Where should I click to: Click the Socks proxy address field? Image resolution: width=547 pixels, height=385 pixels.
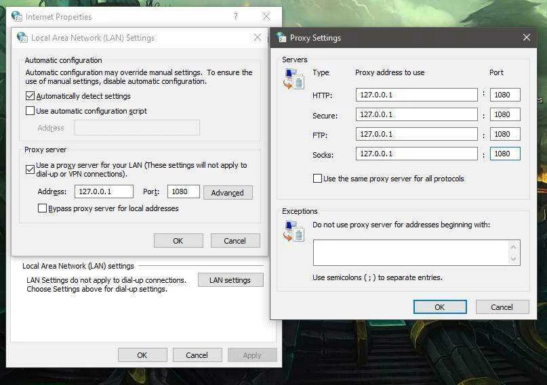pos(417,154)
